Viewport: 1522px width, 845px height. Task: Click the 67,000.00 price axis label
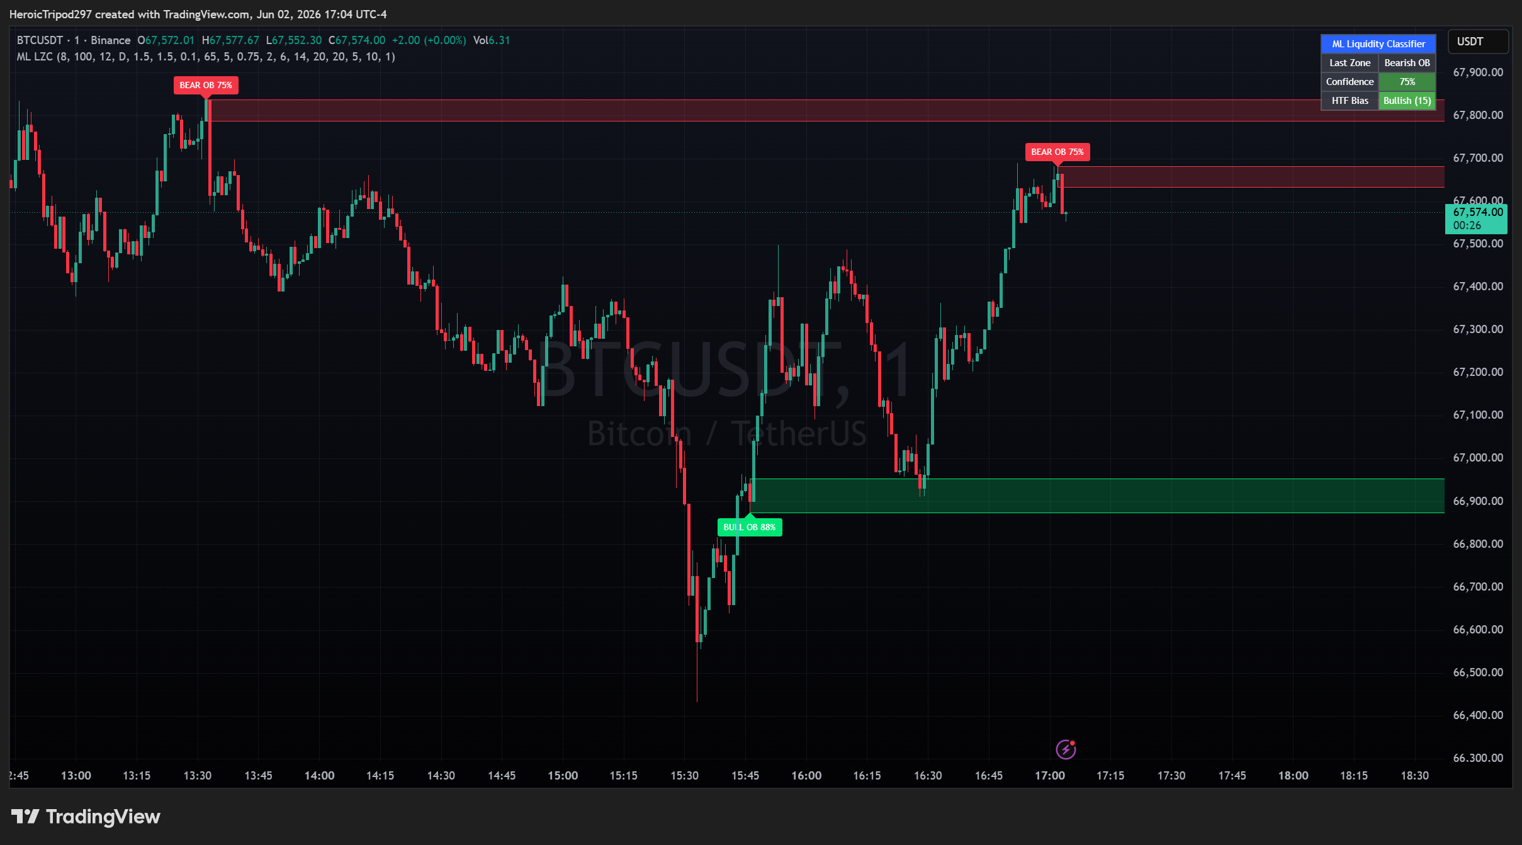pos(1478,458)
